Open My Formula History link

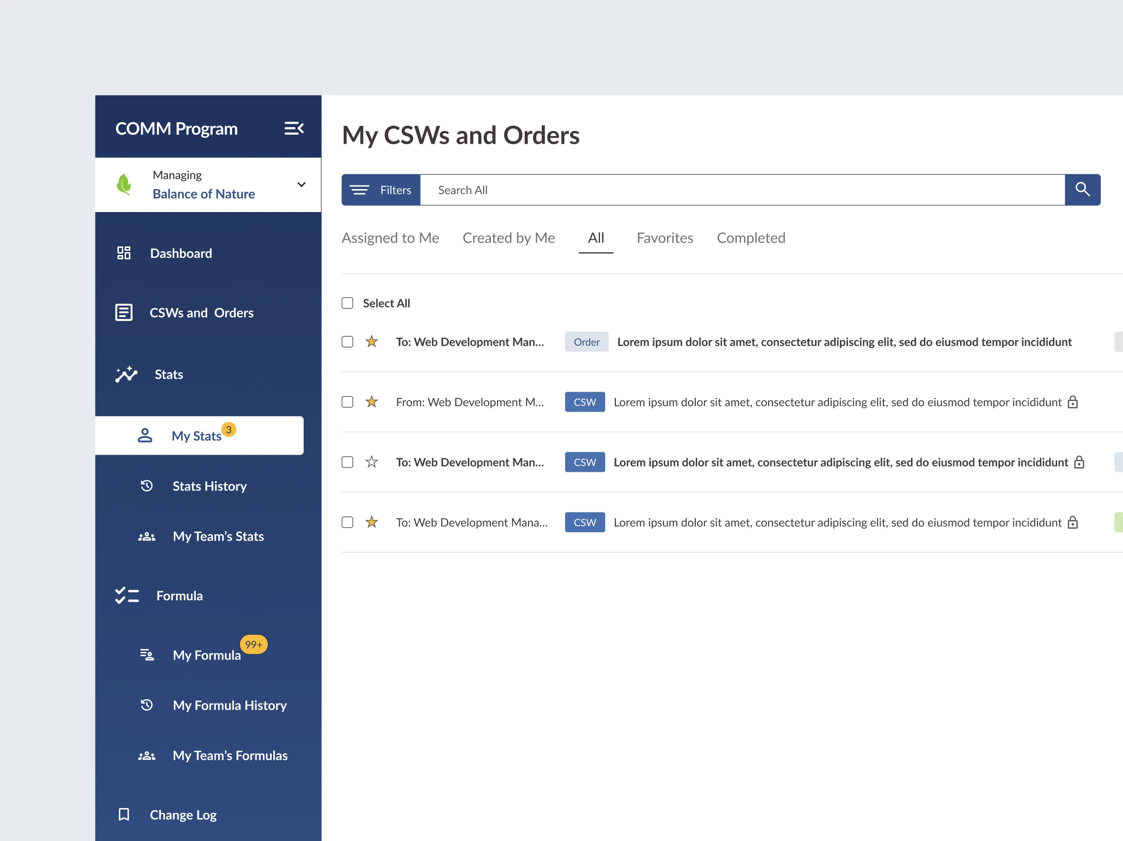click(x=230, y=705)
